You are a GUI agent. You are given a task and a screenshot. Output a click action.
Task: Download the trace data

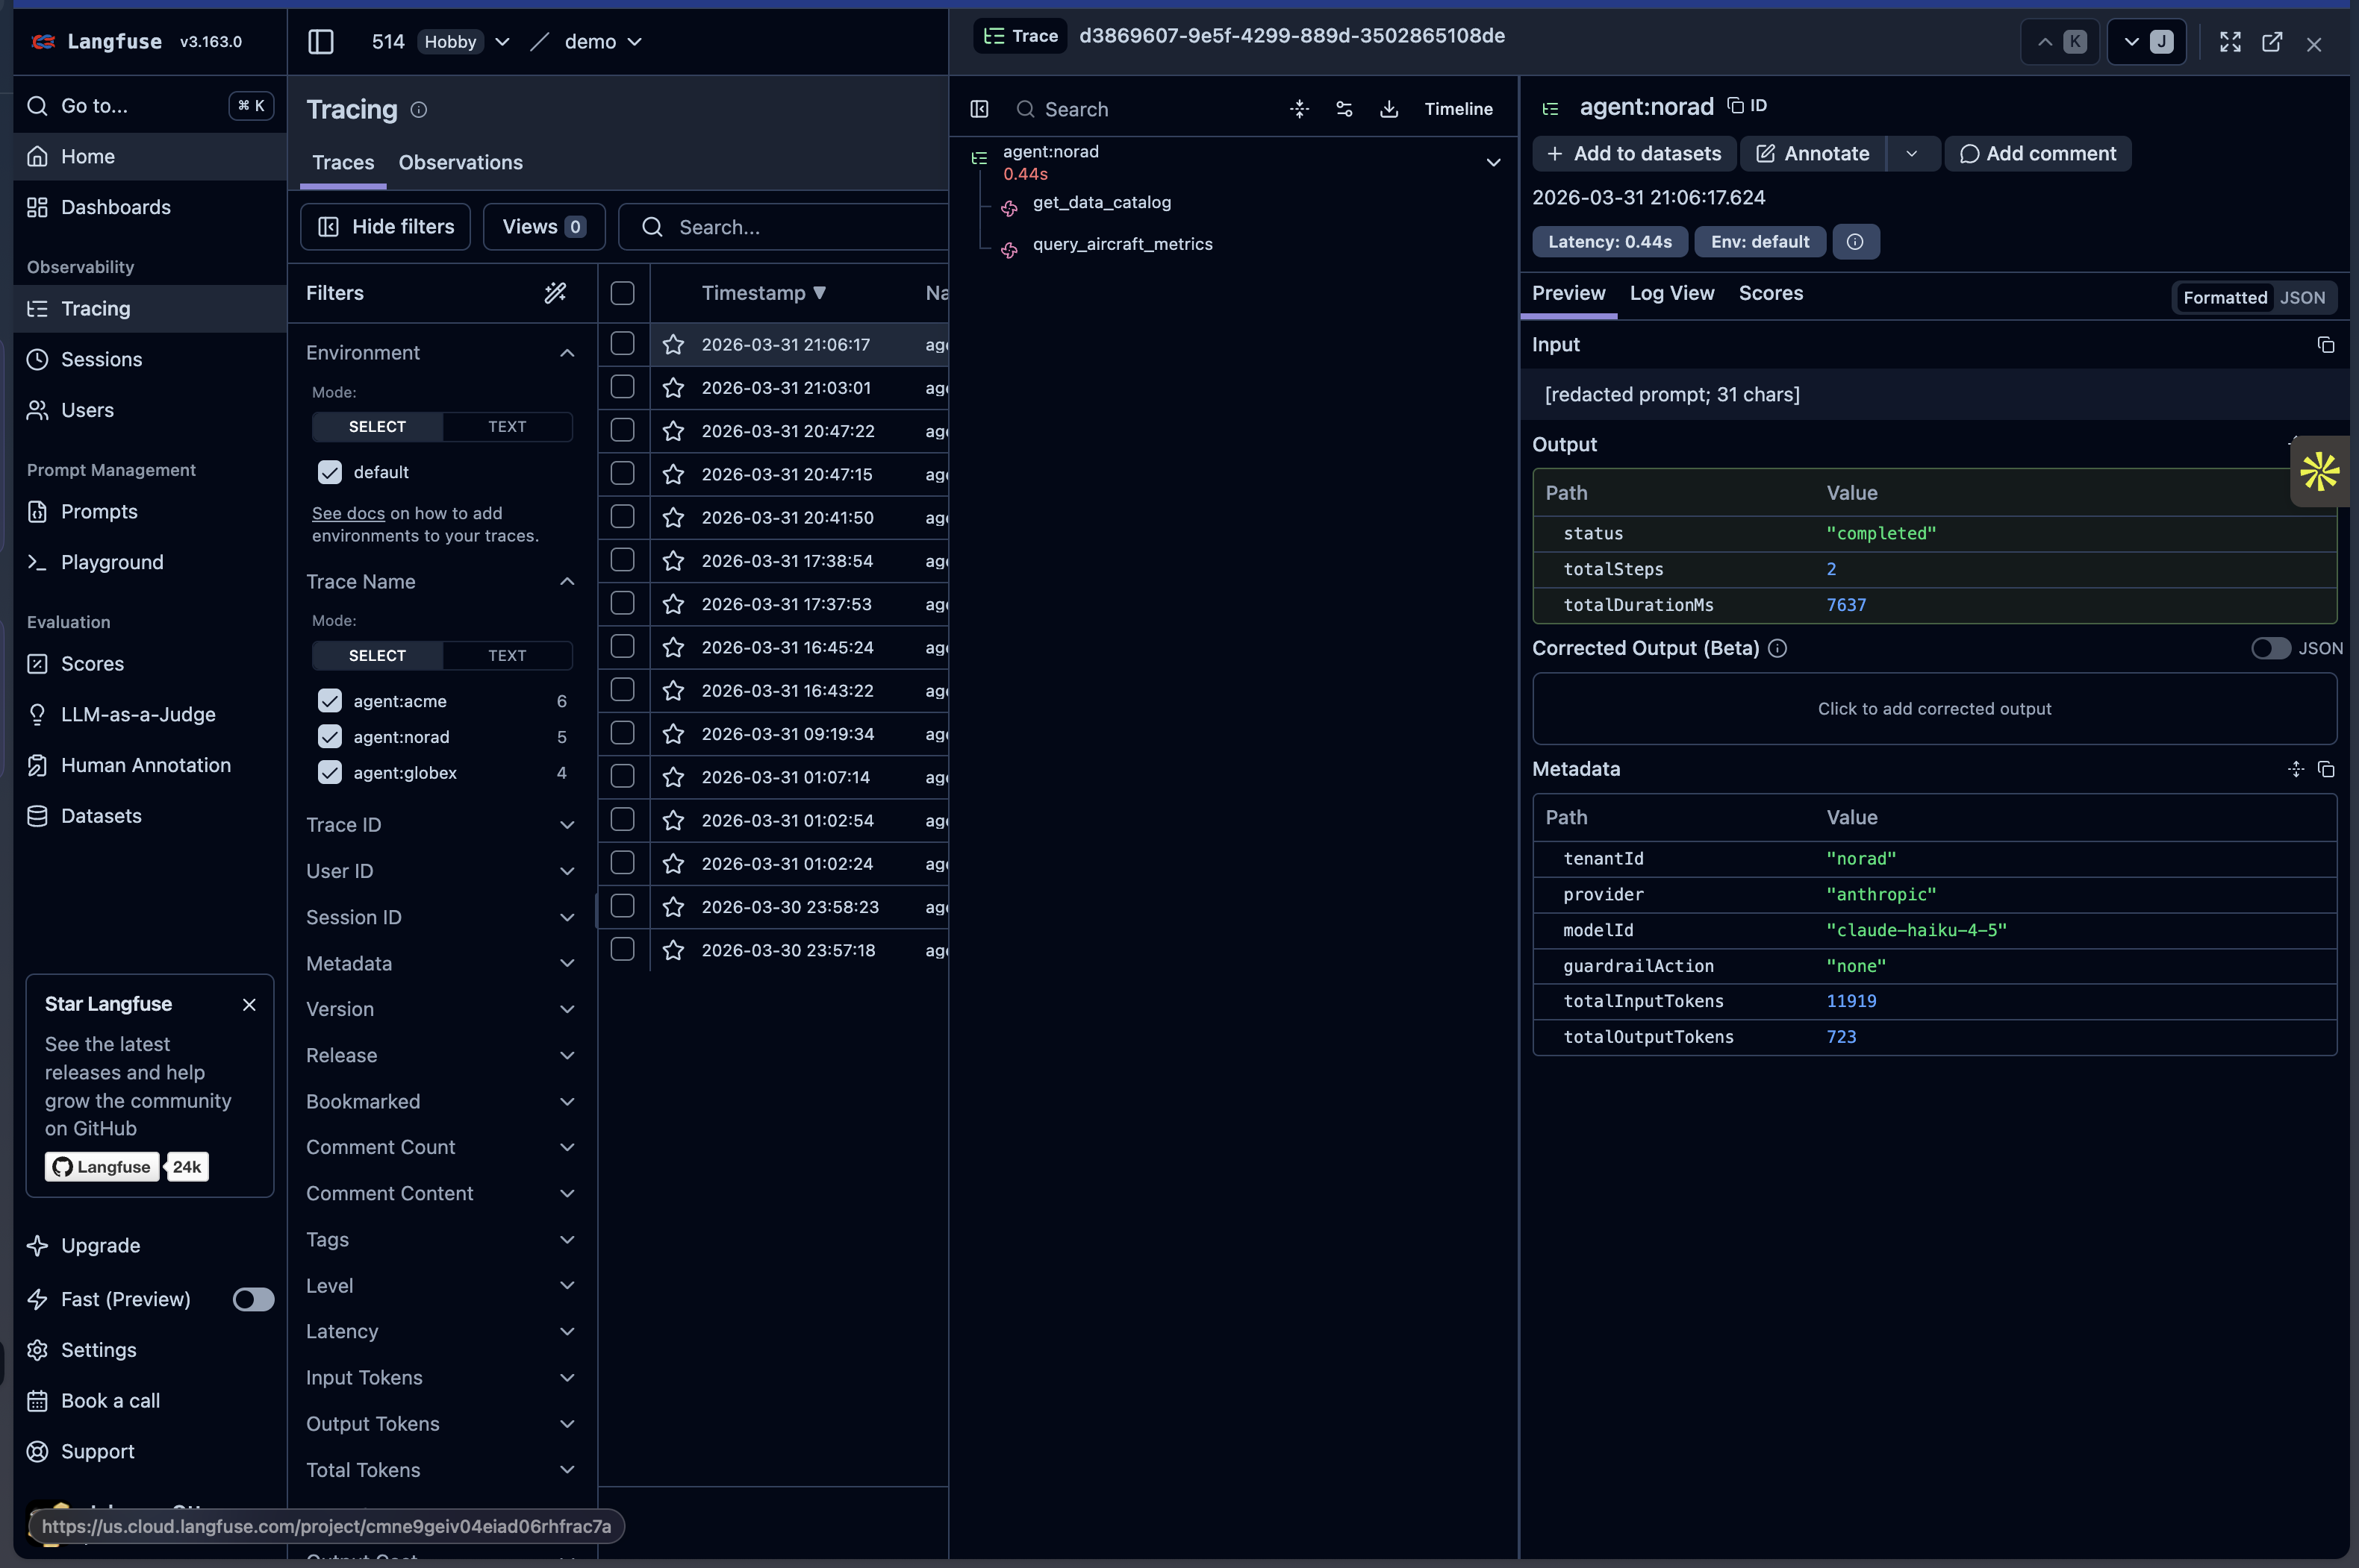(x=1389, y=109)
